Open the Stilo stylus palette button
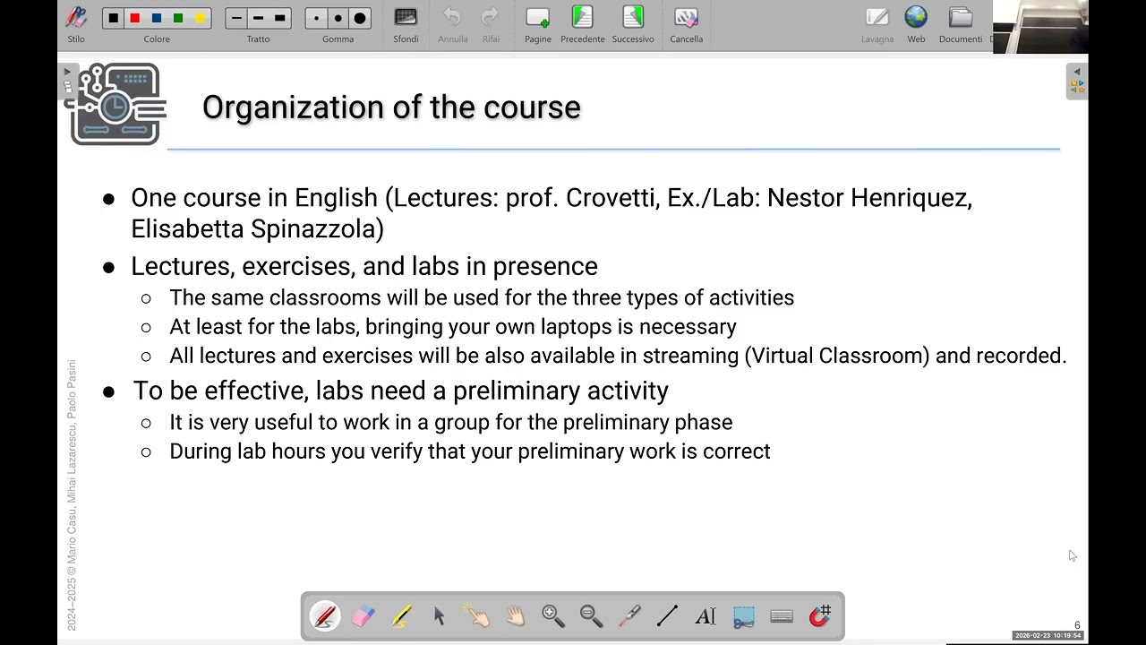This screenshot has width=1146, height=645. coord(76,24)
